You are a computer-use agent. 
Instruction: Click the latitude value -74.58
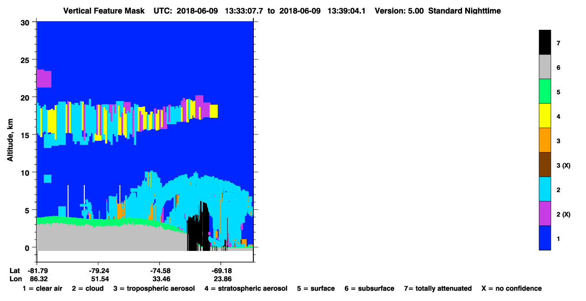pos(160,271)
